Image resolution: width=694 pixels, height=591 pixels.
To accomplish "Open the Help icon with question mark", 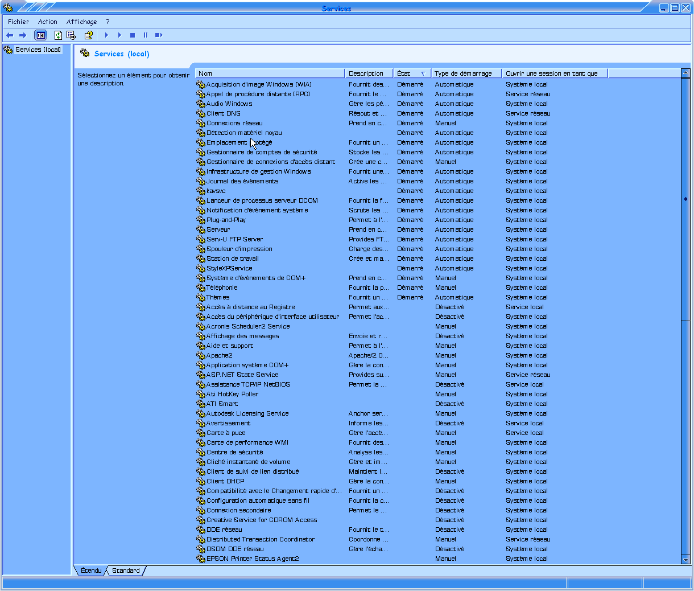I will pyautogui.click(x=88, y=35).
